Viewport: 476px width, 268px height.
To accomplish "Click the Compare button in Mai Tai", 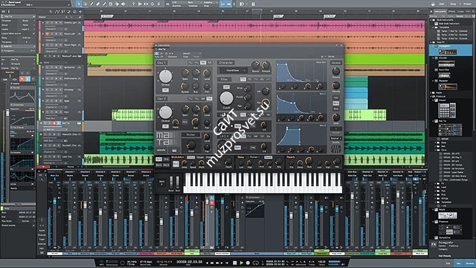I will 172,57.
